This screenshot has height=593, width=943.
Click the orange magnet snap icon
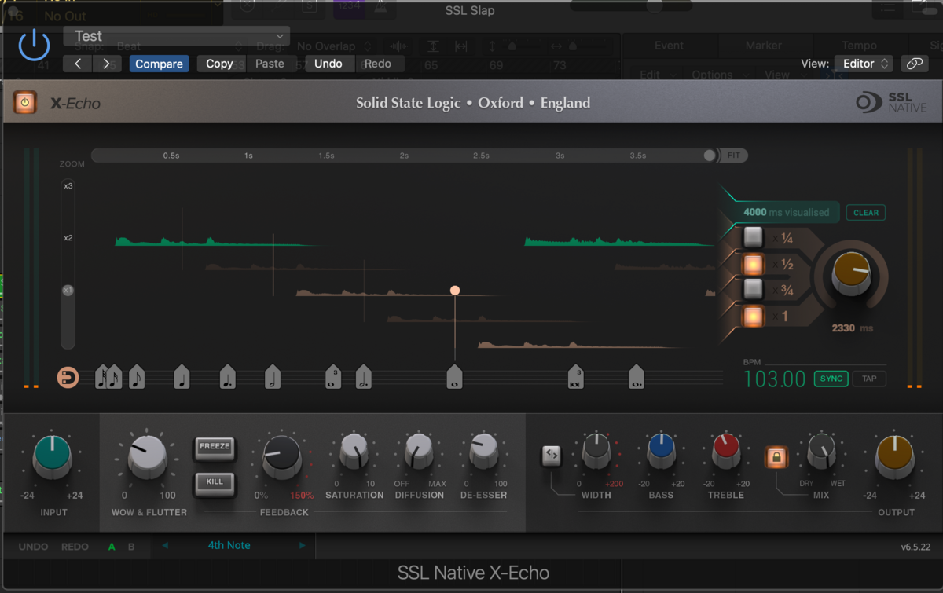point(68,378)
